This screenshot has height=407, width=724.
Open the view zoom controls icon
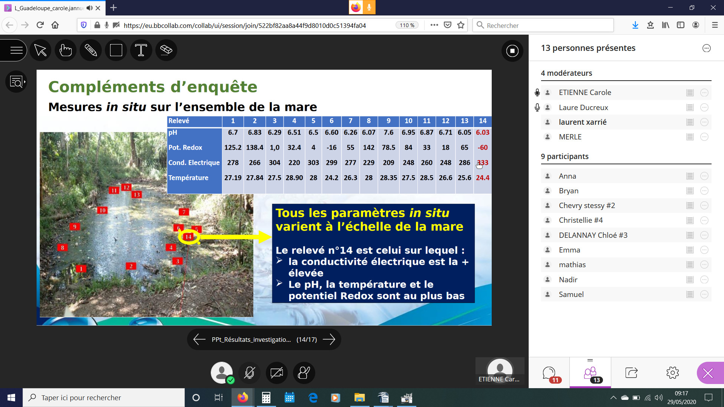(x=16, y=81)
